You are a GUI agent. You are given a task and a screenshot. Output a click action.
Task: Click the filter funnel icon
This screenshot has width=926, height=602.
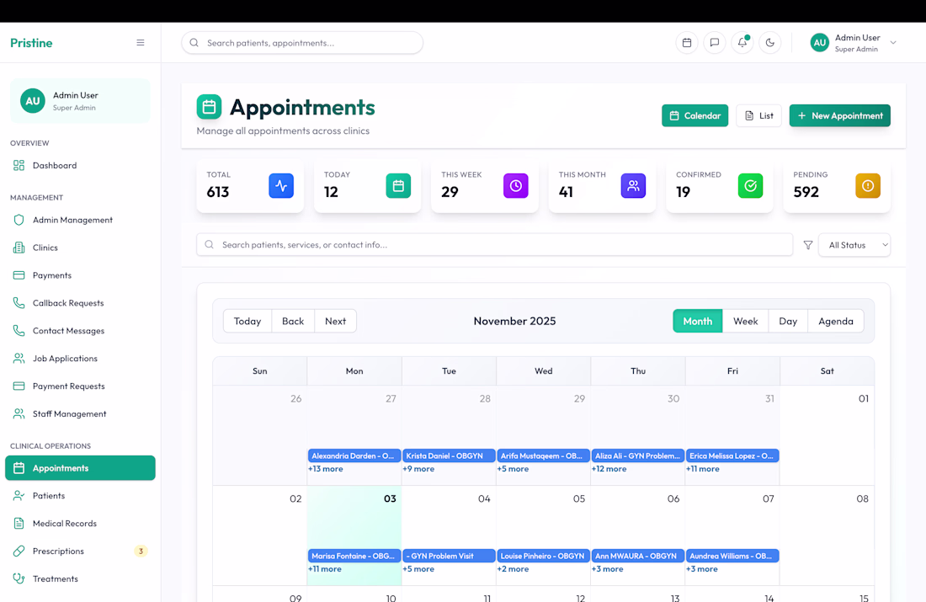coord(808,244)
